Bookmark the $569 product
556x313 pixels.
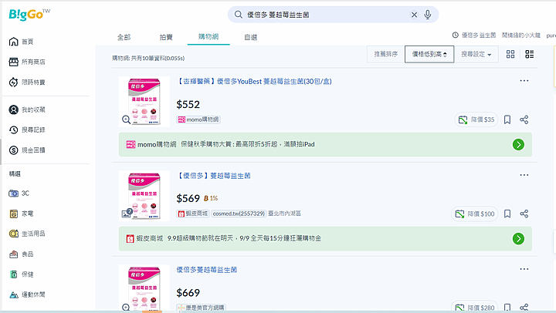pyautogui.click(x=507, y=214)
